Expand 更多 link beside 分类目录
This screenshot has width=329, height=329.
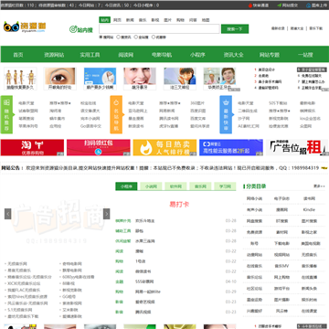tap(319, 186)
